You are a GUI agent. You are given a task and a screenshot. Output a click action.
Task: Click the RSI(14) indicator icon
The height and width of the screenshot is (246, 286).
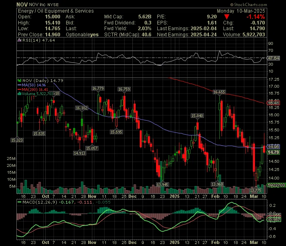19,40
